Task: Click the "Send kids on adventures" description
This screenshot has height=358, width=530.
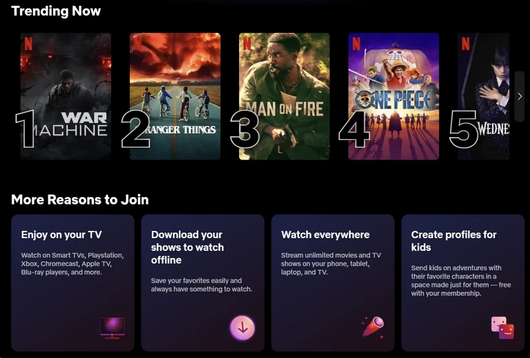Action: pos(461,281)
